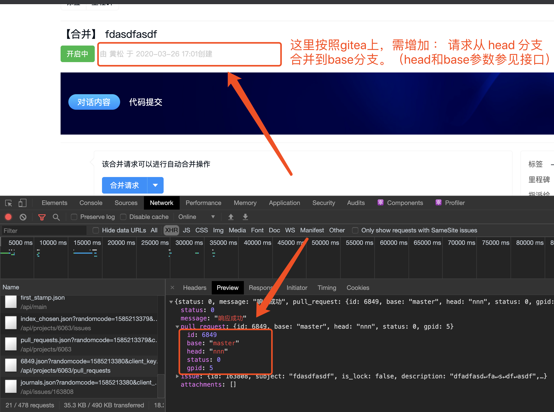Switch to 代码提交 commits tab
Screen dimensions: 554x412
145,102
